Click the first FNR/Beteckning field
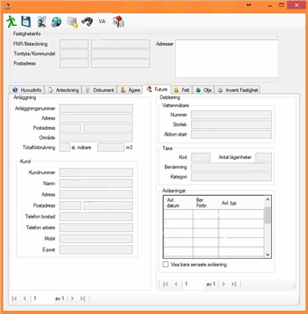 pos(74,44)
